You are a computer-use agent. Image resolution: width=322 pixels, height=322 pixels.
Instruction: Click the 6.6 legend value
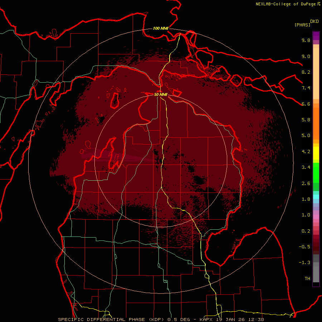[x=306, y=104]
